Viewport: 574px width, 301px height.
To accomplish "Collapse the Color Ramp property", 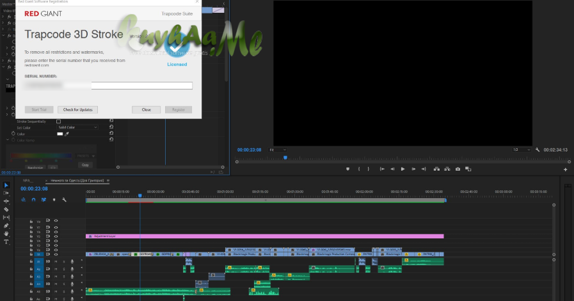I will (8, 140).
